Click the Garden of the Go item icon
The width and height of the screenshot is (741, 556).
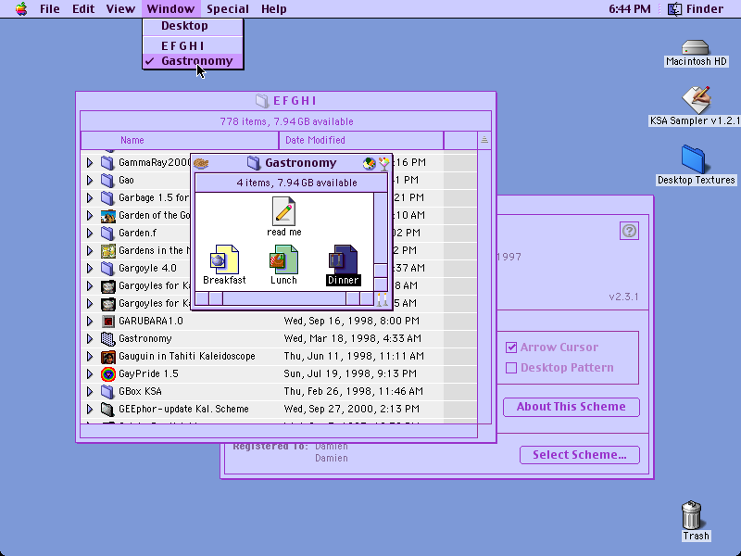pyautogui.click(x=108, y=216)
